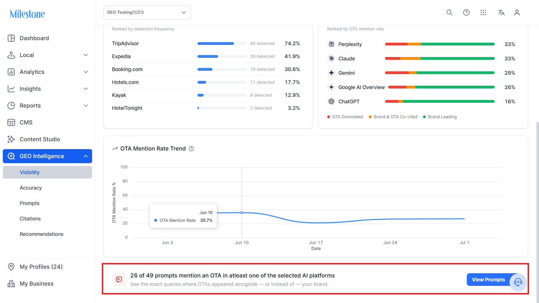Click the Jun 10 data point on chart

[242, 213]
